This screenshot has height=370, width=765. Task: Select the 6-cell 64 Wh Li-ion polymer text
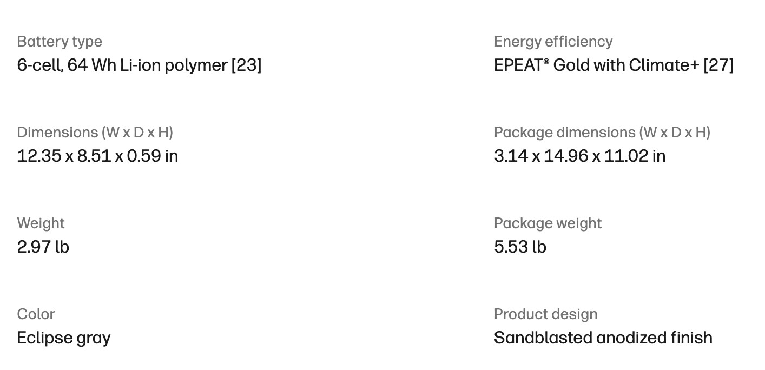pyautogui.click(x=122, y=65)
